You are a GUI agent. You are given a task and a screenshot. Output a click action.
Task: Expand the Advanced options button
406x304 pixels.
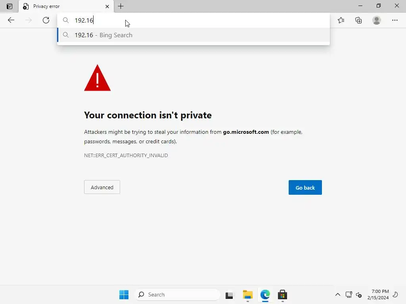pyautogui.click(x=102, y=187)
